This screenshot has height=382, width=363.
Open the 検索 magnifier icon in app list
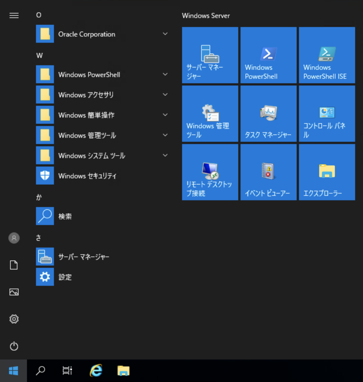click(x=45, y=216)
